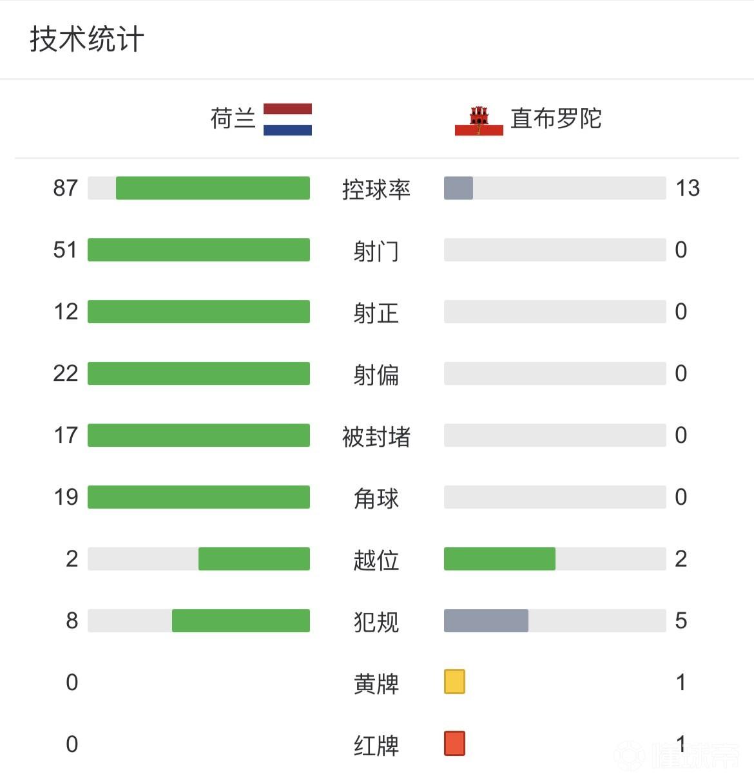754x779 pixels.
Task: Open the 技术统计 section header
Action: [86, 39]
